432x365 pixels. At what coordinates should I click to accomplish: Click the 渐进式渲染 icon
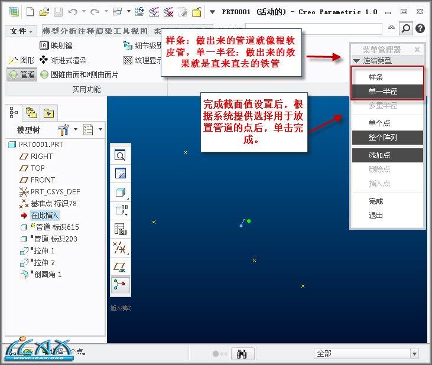[x=44, y=60]
